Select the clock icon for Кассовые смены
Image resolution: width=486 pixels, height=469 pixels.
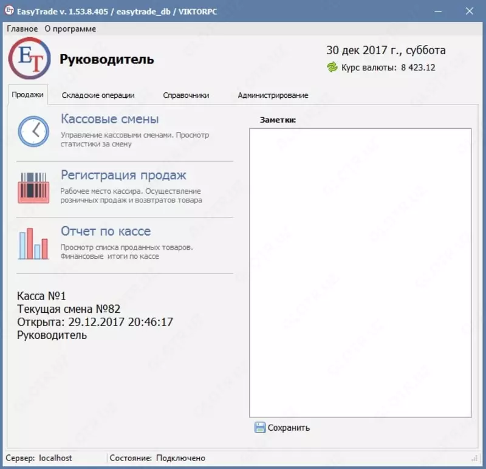coord(33,131)
